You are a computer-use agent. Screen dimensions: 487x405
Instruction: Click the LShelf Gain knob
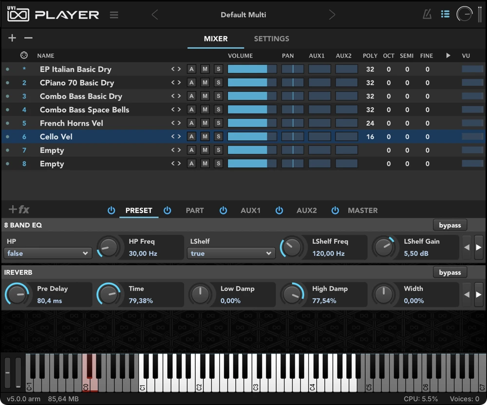tap(383, 248)
